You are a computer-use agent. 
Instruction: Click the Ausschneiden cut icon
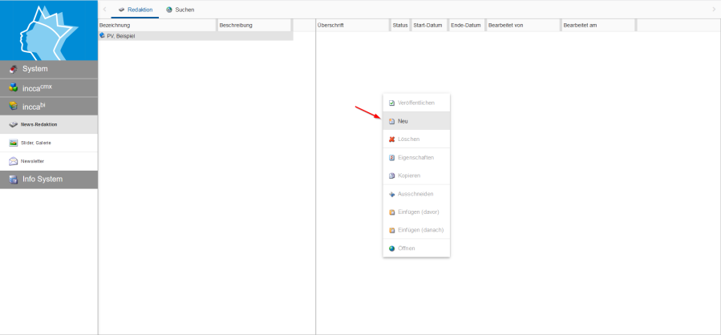391,194
